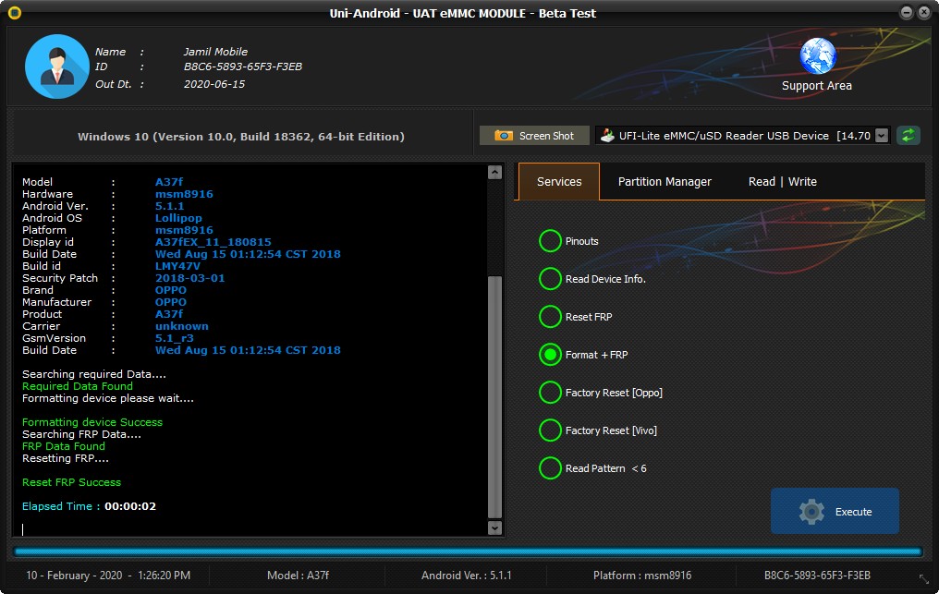939x594 pixels.
Task: Click the blue progress bar
Action: (x=468, y=552)
